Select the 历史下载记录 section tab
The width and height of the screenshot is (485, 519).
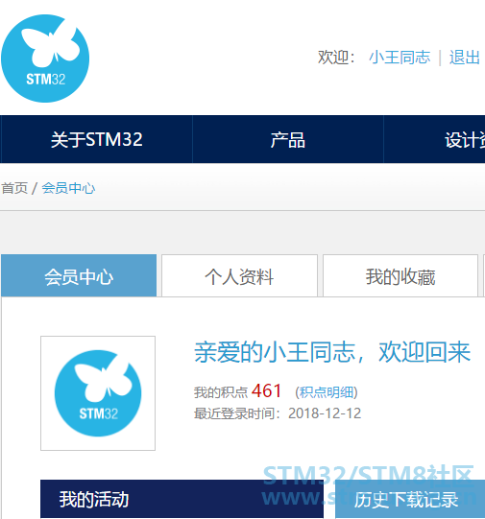point(410,499)
